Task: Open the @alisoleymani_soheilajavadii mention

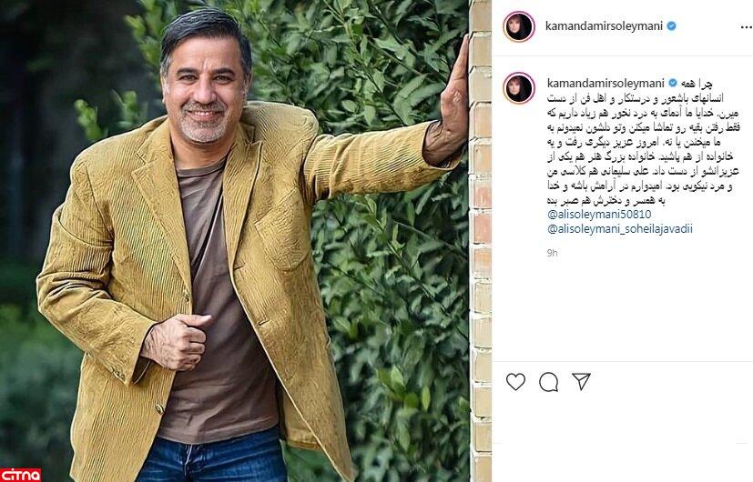Action: click(619, 229)
